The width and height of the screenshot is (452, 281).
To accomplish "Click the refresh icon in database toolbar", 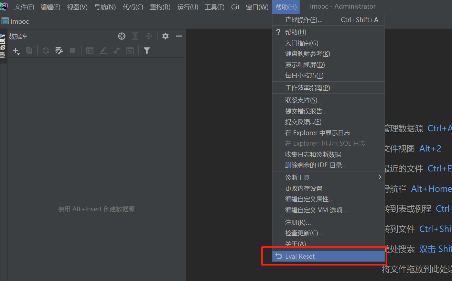I will coord(45,50).
